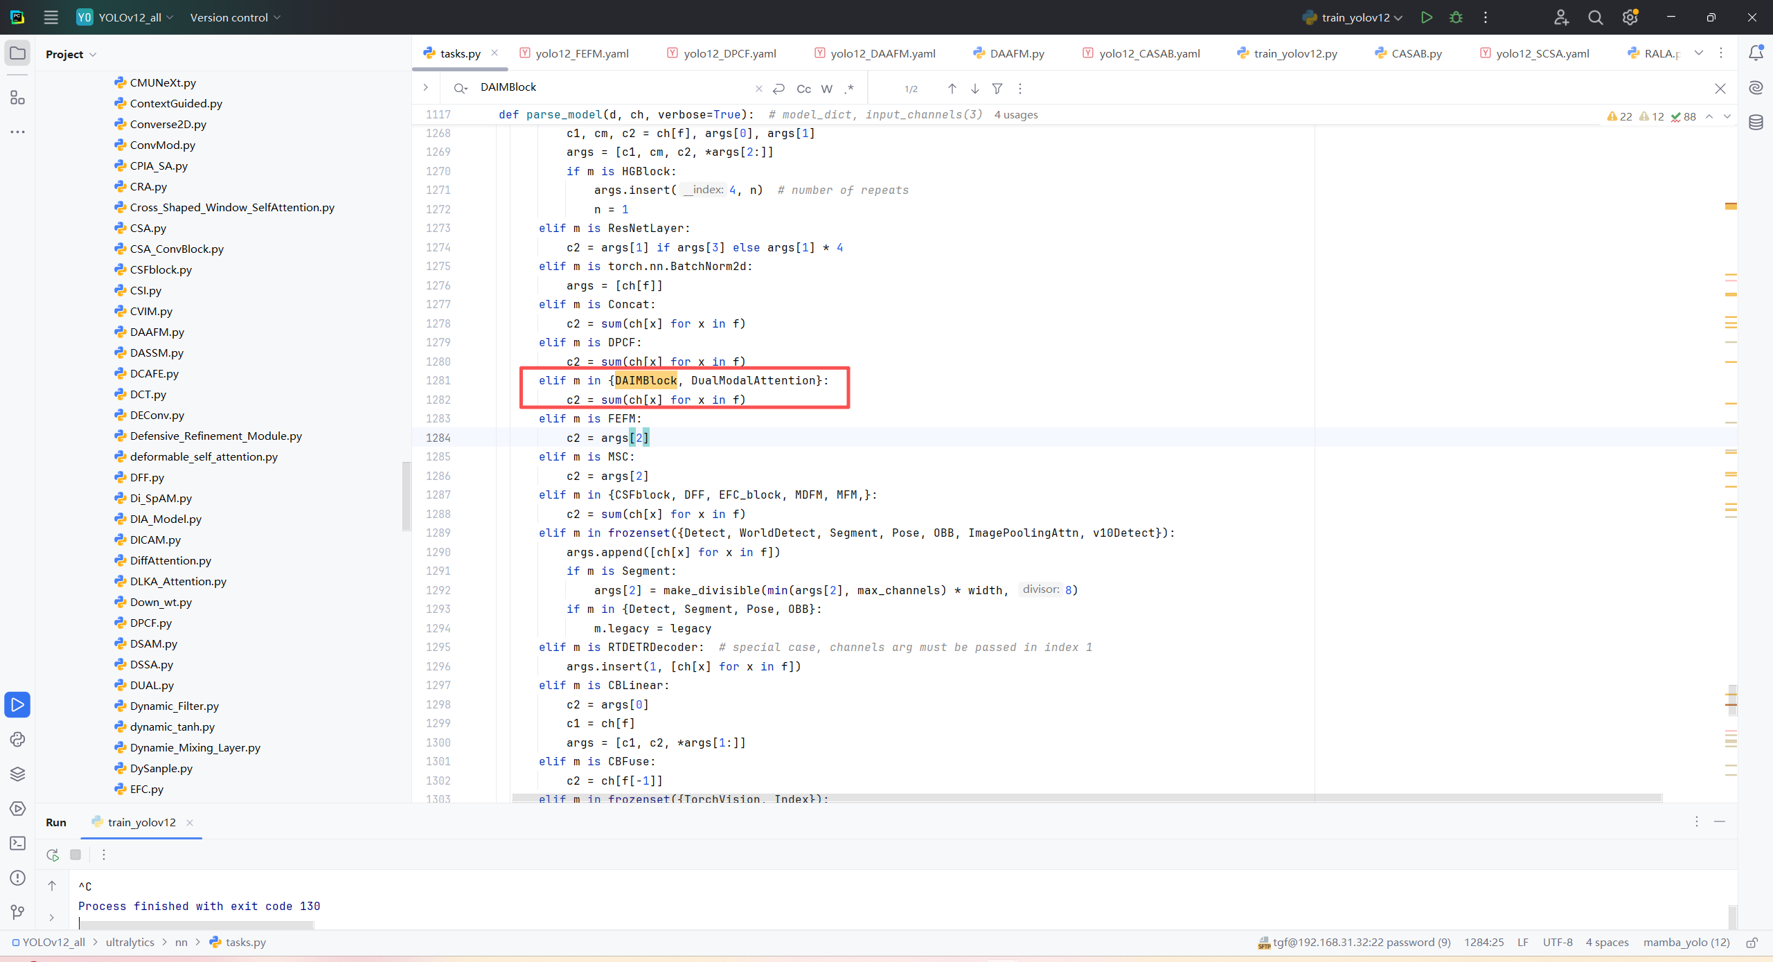Toggle whole Words matching in the search bar
Screen dimensions: 1773x962
click(826, 89)
